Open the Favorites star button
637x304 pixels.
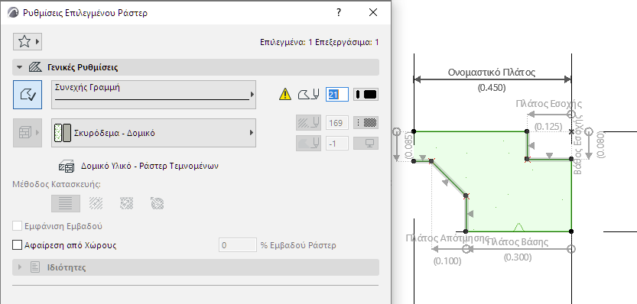(28, 41)
